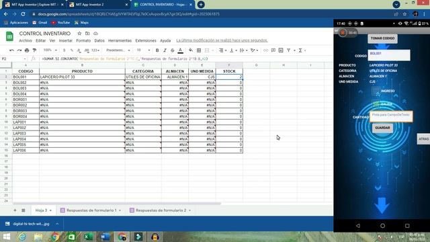Image resolution: width=430 pixels, height=242 pixels.
Task: Format the cell as percent
Action: pyautogui.click(x=72, y=50)
